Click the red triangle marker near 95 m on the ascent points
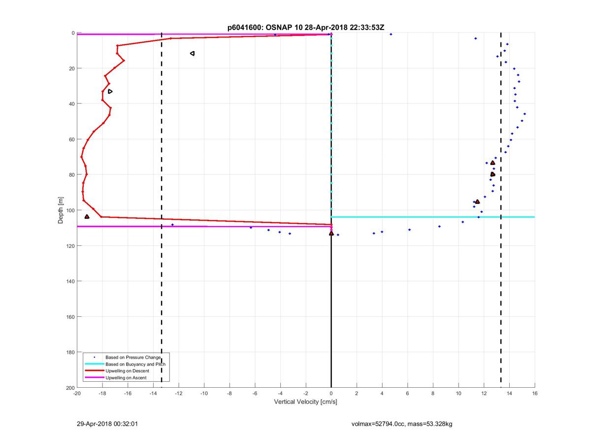This screenshot has width=591, height=436. [x=477, y=201]
